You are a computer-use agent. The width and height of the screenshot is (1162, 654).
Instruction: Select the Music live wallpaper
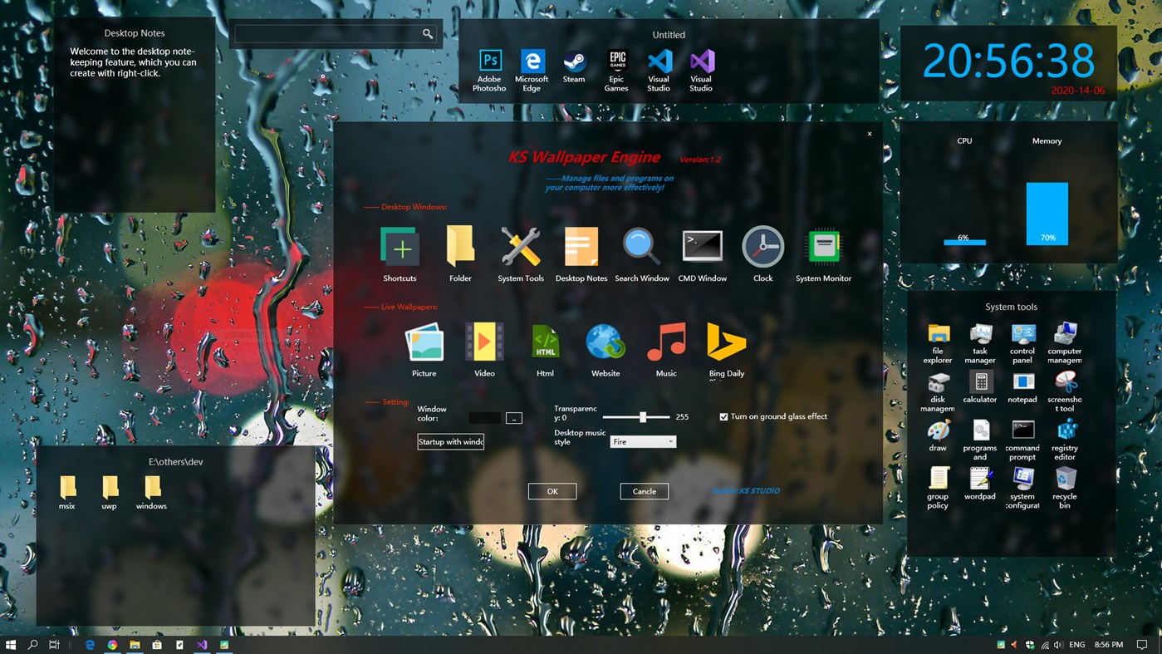click(x=665, y=342)
